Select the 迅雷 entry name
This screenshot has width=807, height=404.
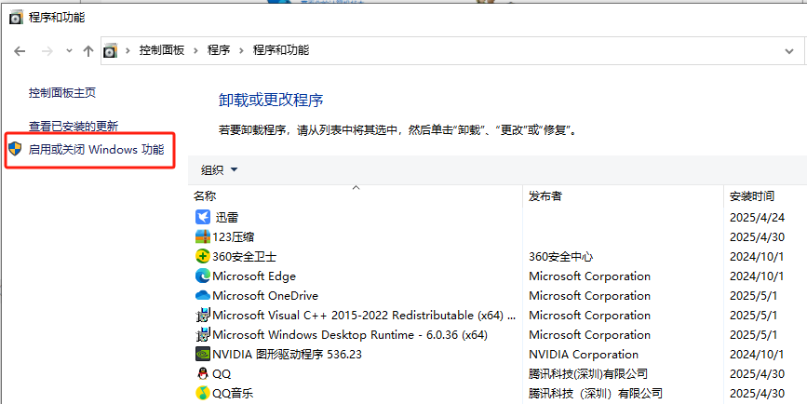(227, 218)
